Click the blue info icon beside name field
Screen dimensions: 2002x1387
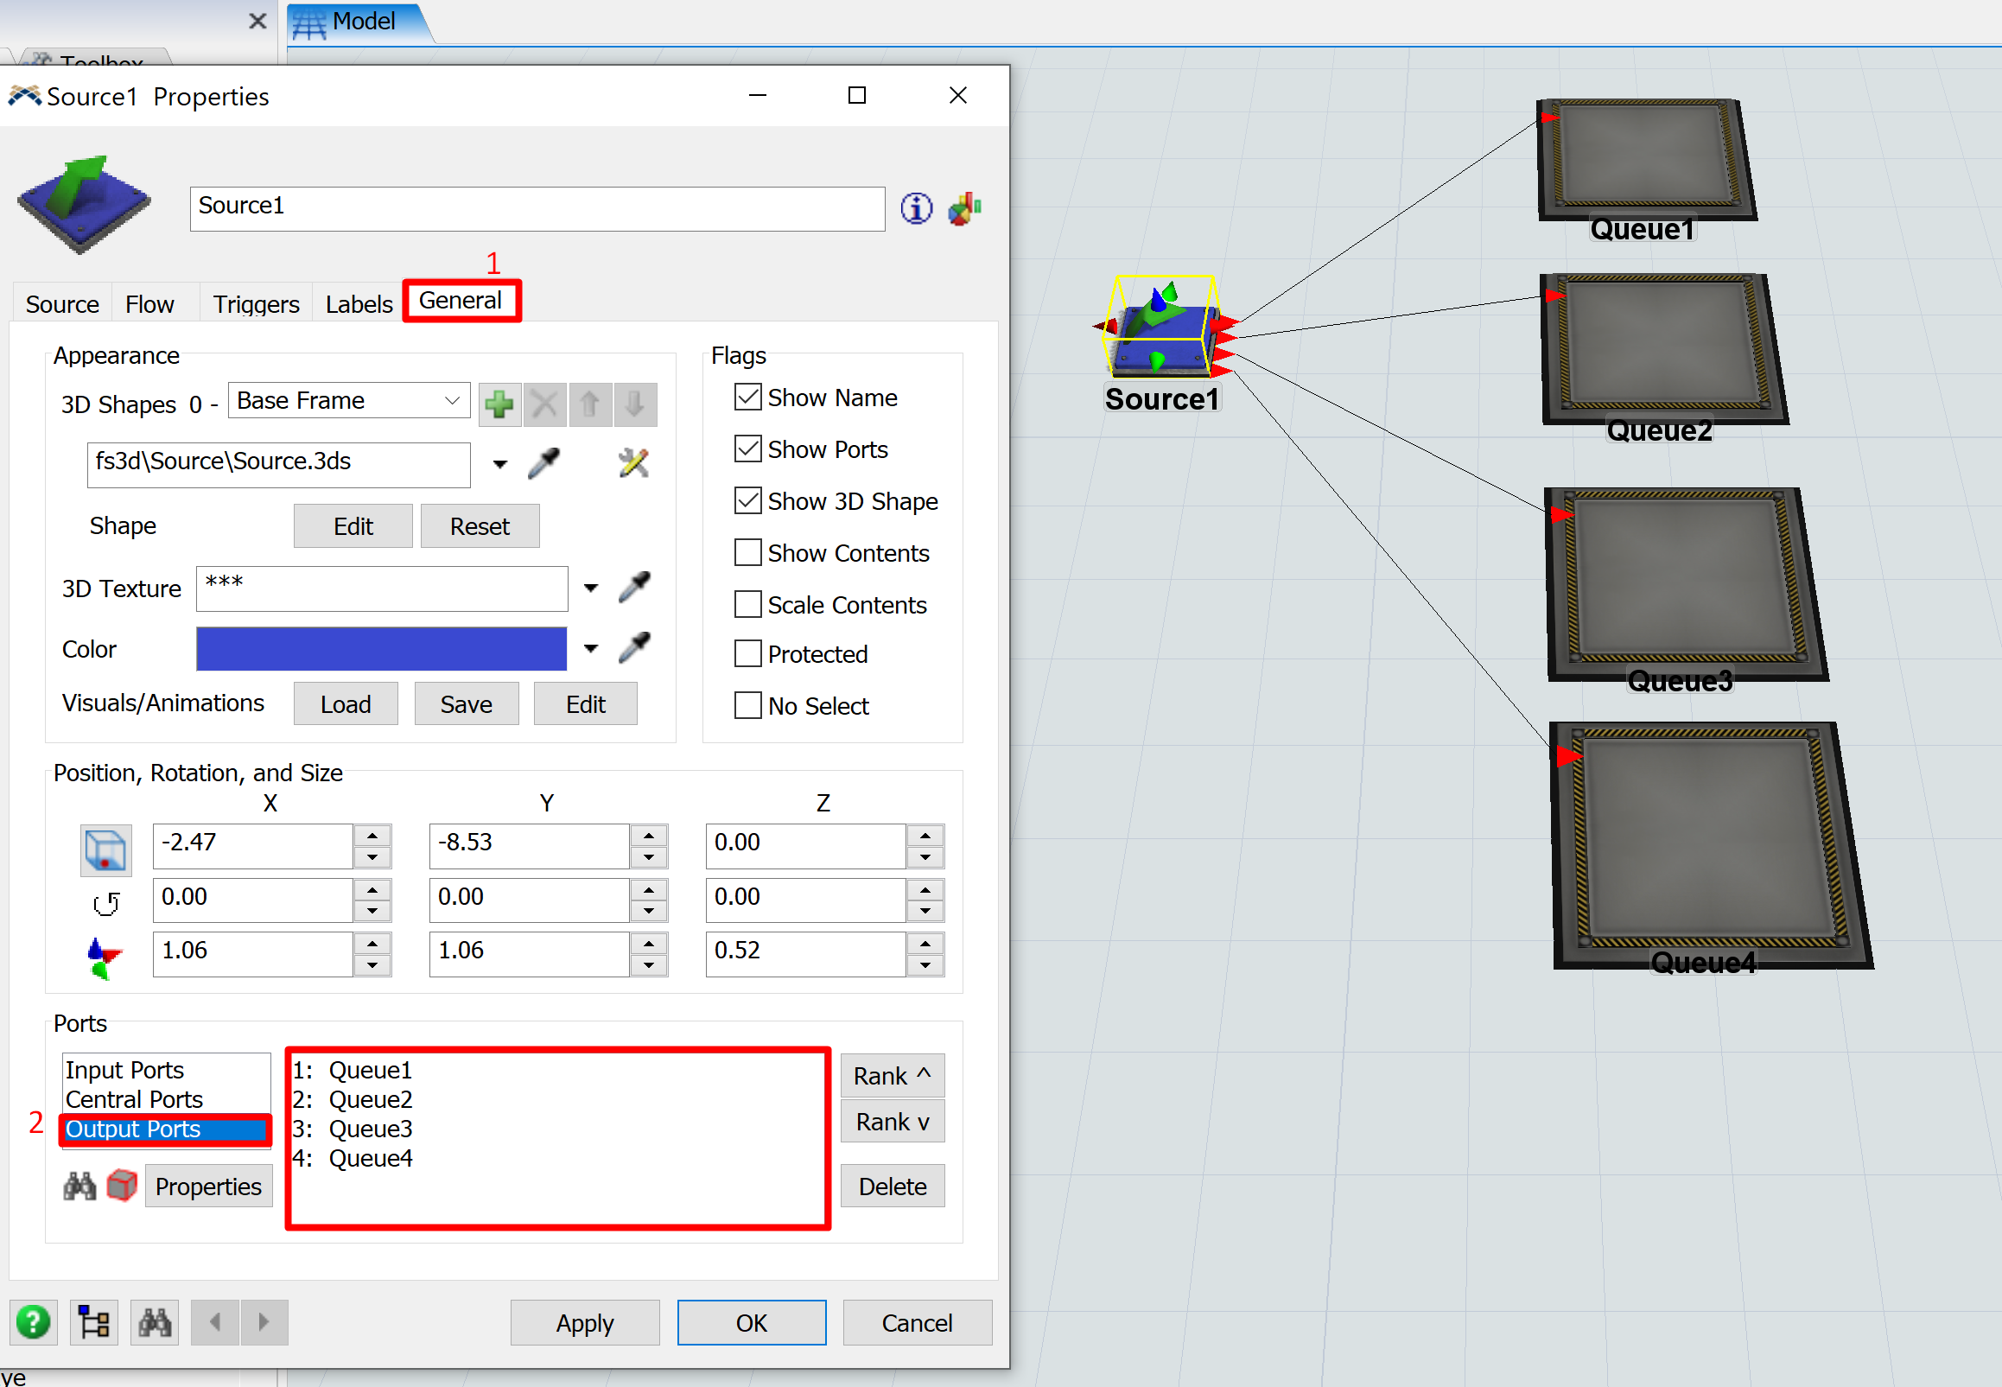[916, 208]
